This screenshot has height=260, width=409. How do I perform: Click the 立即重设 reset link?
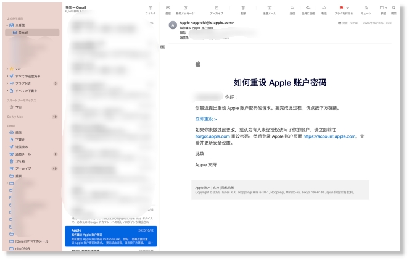205,119
